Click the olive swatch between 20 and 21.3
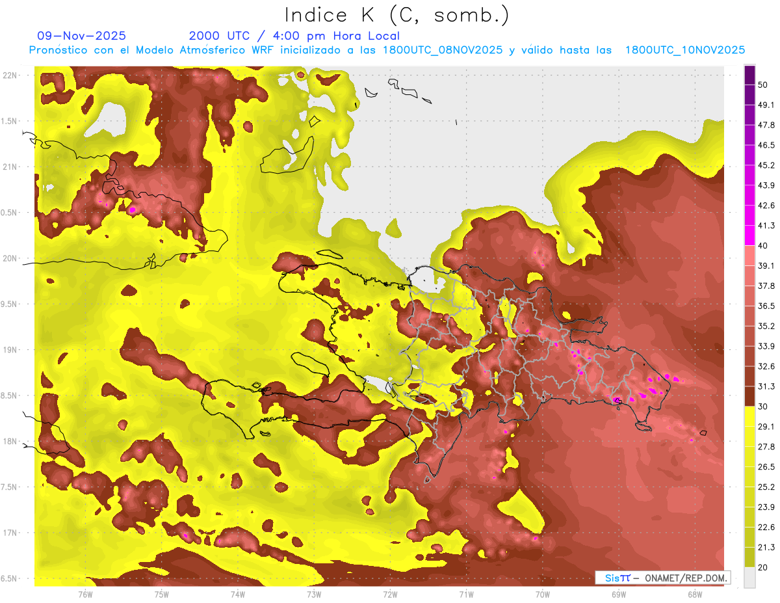The height and width of the screenshot is (603, 780). pyautogui.click(x=749, y=557)
